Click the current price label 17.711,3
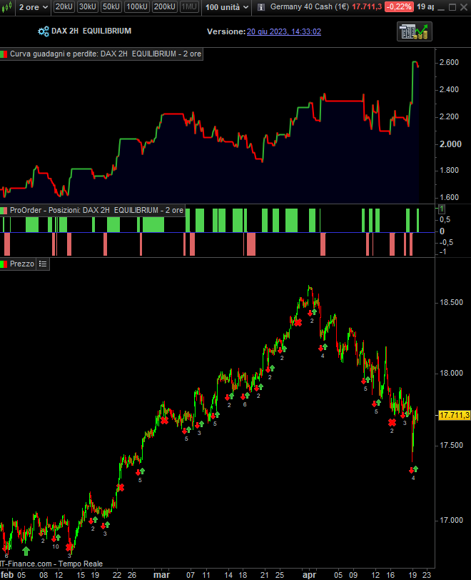Image resolution: width=471 pixels, height=580 pixels. pyautogui.click(x=454, y=415)
